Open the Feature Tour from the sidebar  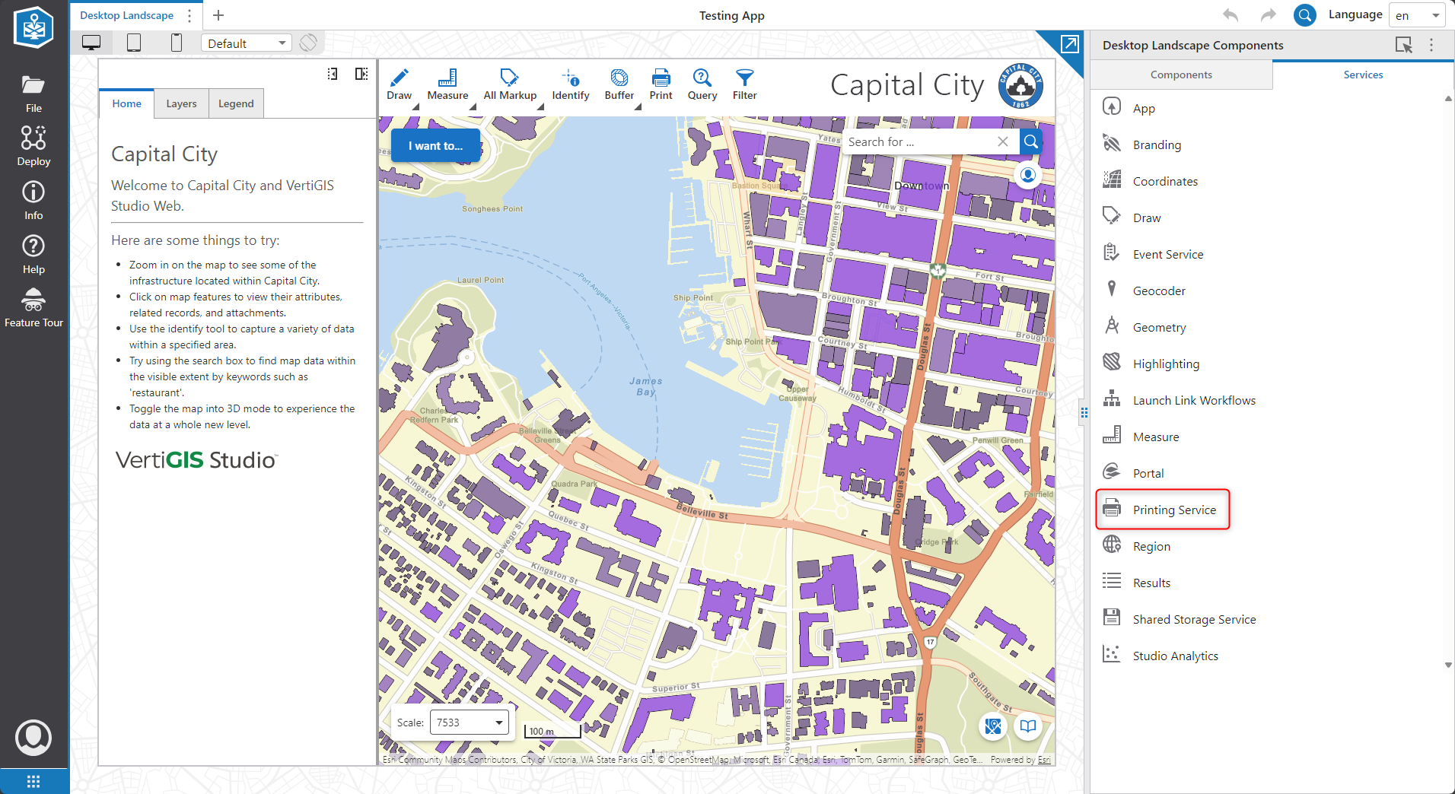click(x=33, y=306)
